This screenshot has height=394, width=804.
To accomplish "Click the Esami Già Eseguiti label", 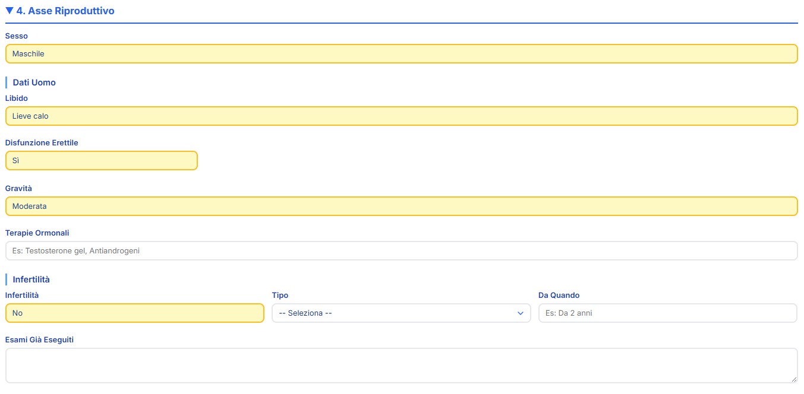I will [x=39, y=339].
